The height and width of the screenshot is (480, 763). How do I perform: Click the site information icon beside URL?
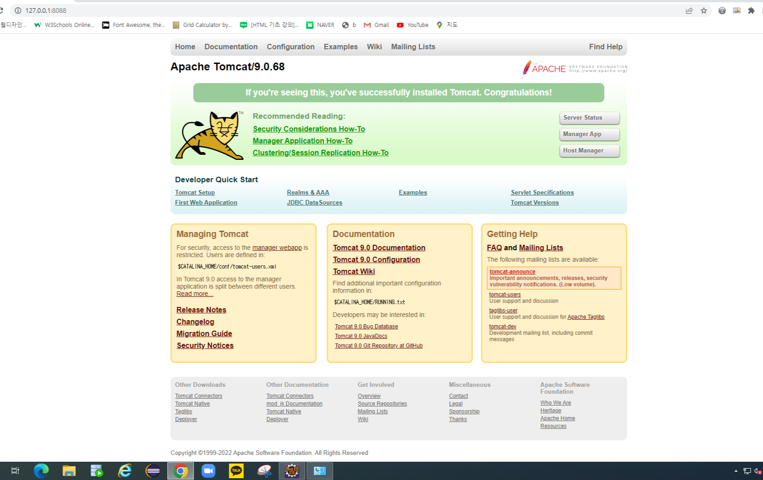pyautogui.click(x=18, y=11)
